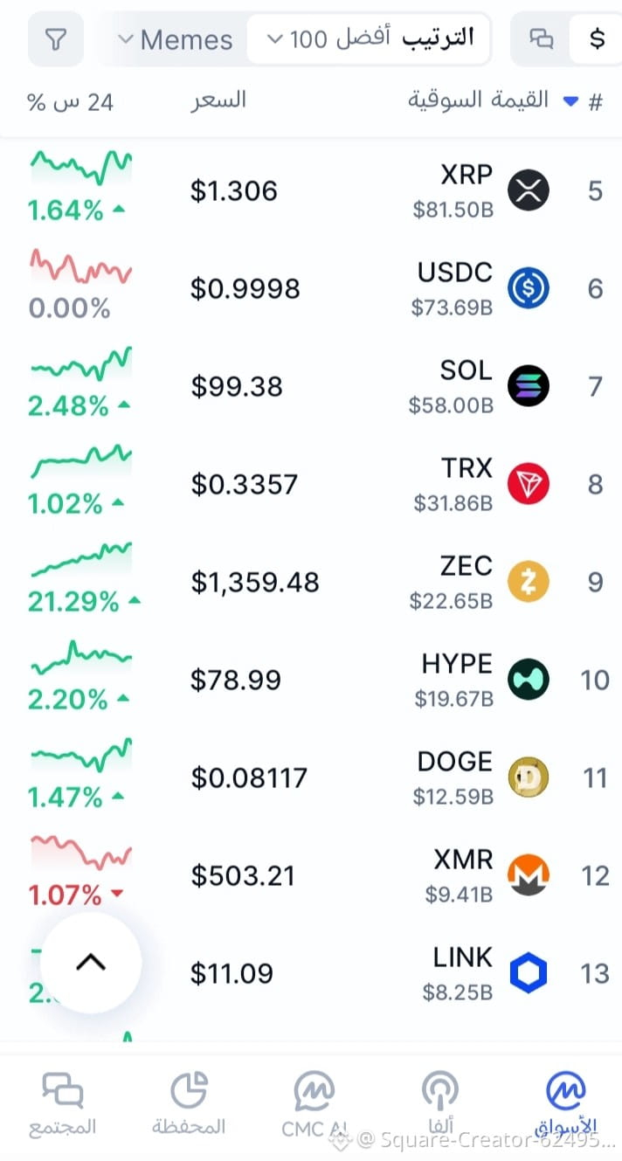Sort by the 24h percent header
Image resolution: width=622 pixels, height=1161 pixels.
[x=71, y=102]
